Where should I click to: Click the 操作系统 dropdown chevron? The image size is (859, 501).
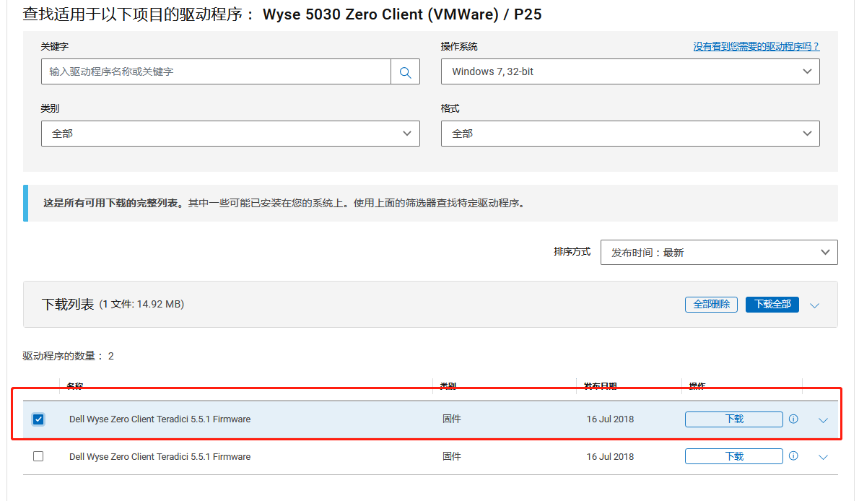[808, 71]
